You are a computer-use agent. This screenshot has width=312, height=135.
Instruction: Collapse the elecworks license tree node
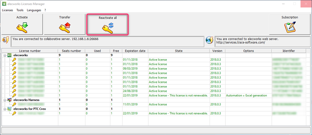pyautogui.click(x=5, y=55)
